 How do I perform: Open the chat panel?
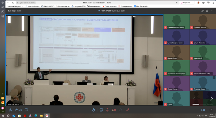27,110
